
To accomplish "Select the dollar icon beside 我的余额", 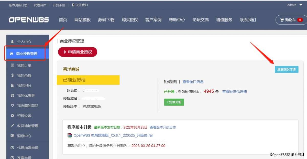I will tap(13, 75).
